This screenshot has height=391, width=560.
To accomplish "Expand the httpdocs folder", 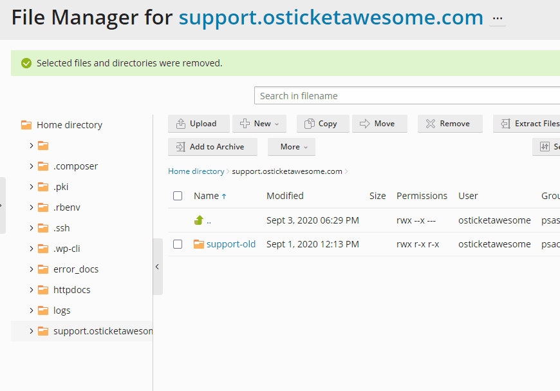I will tap(32, 290).
